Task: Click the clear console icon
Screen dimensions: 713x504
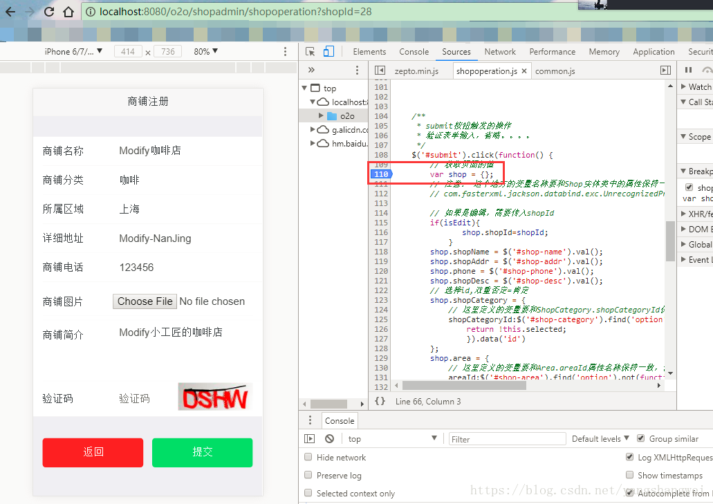Action: coord(328,438)
